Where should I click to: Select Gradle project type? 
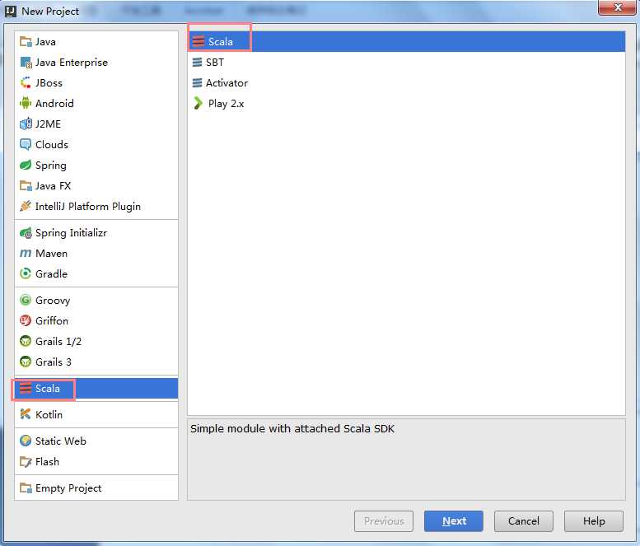point(96,273)
